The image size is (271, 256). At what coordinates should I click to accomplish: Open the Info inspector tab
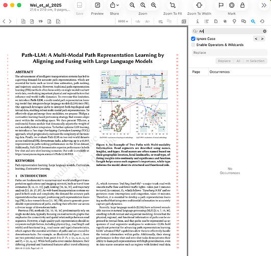point(198,22)
